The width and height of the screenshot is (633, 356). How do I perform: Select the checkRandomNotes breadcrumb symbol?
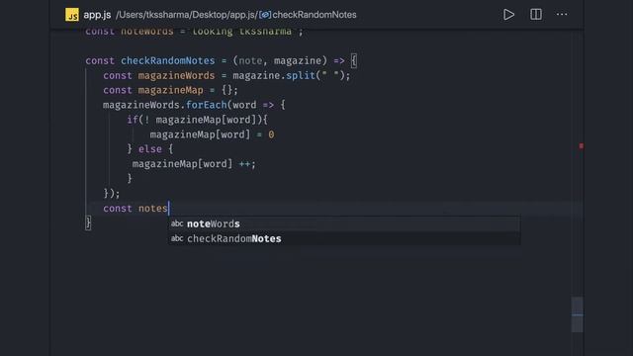point(315,15)
